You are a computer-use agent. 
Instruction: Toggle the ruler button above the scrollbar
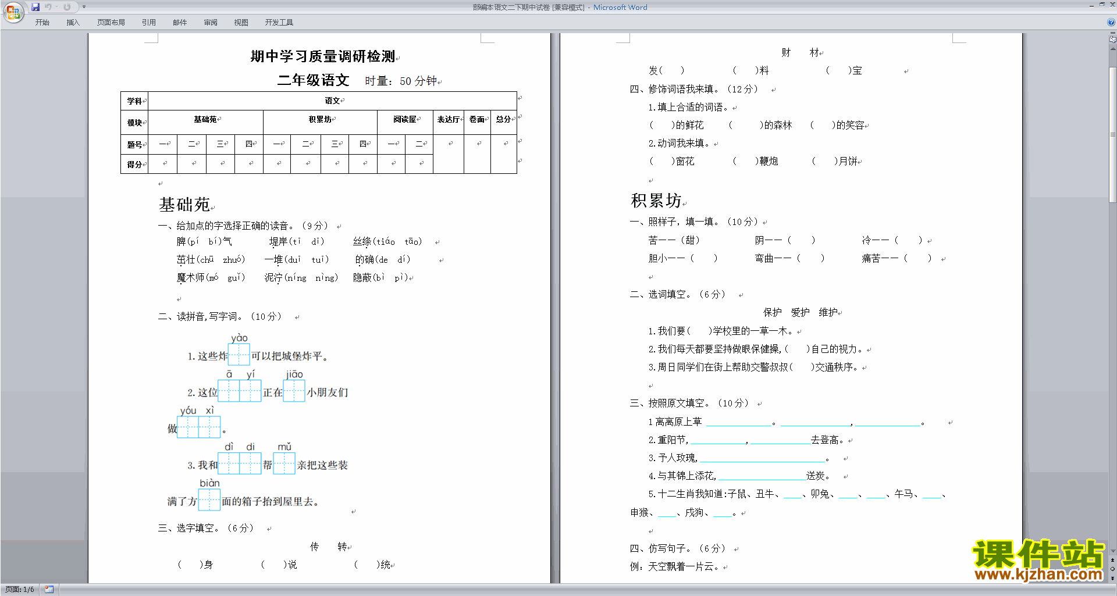[1112, 40]
